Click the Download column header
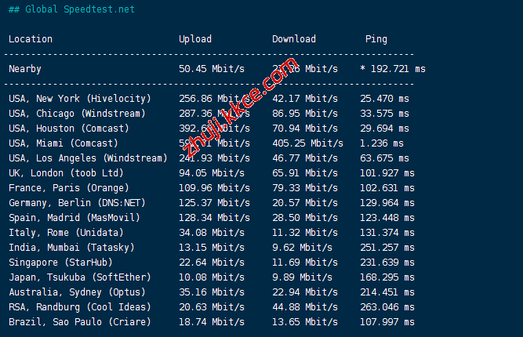This screenshot has height=337, width=523. pos(294,39)
